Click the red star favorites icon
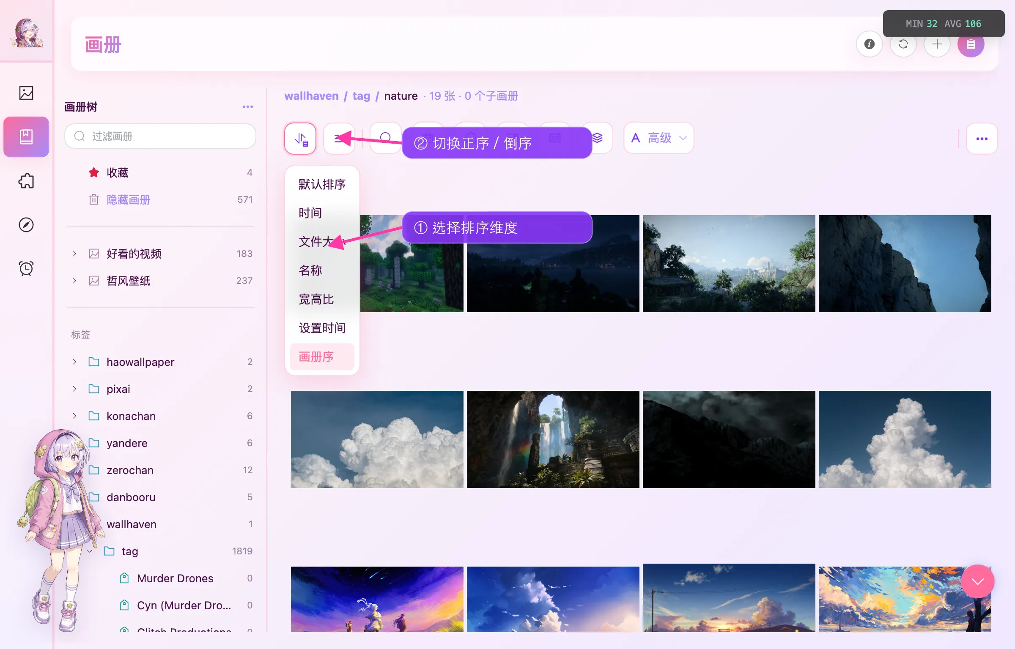Viewport: 1015px width, 649px height. [94, 172]
